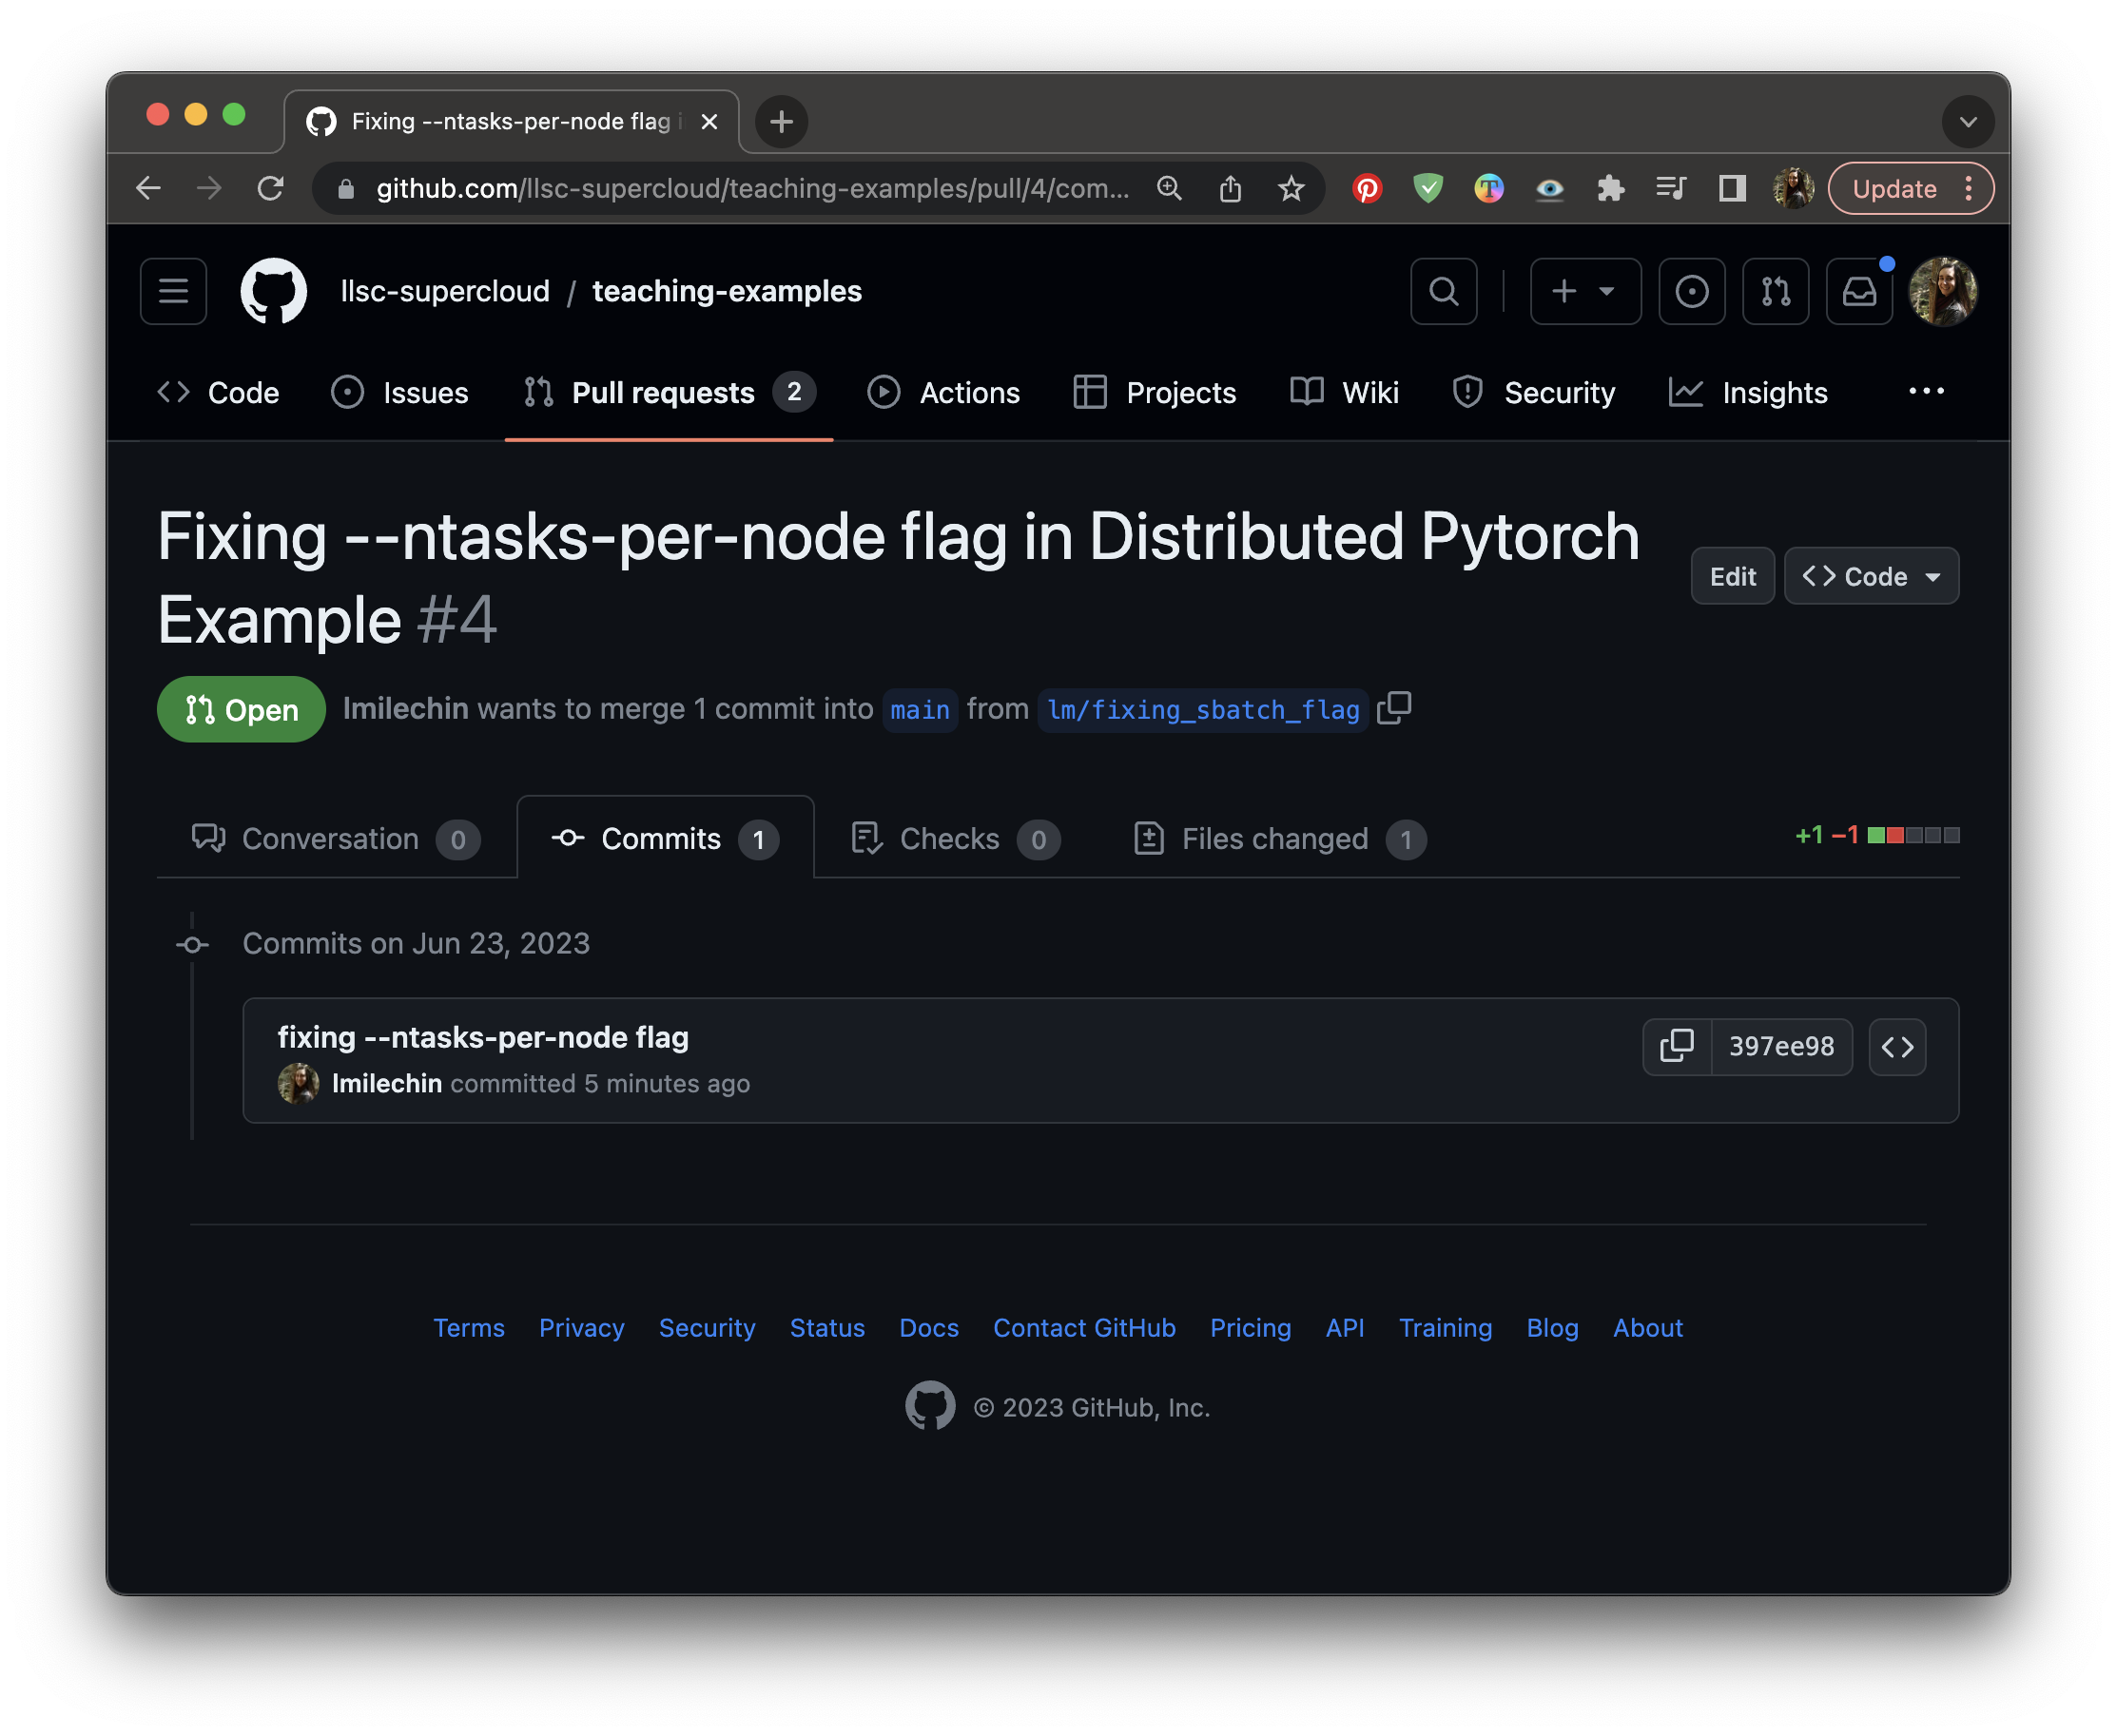Open your issues circle-dot icon in header
The width and height of the screenshot is (2117, 1736).
1691,291
